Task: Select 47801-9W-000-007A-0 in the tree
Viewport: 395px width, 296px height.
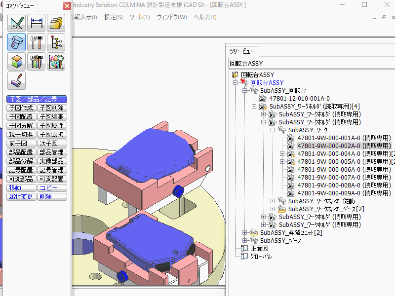Action: [344, 178]
